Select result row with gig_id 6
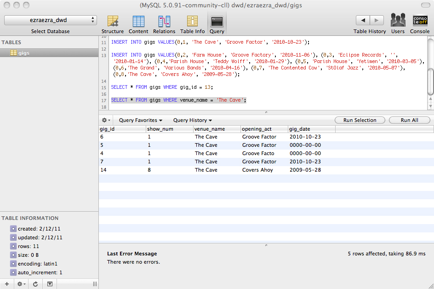The height and width of the screenshot is (289, 434). coord(266,137)
